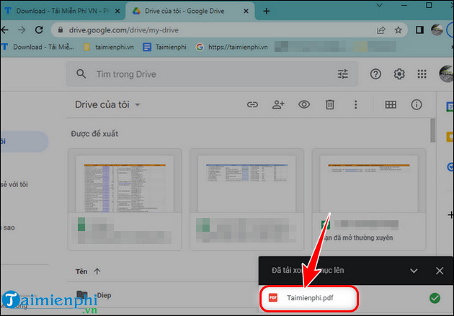Viewport: 454px width, 316px height.
Task: Sort by Tên column header
Action: pyautogui.click(x=81, y=271)
